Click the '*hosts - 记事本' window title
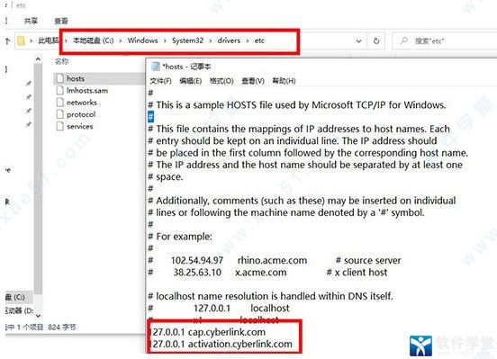Screen dimensions: 497x359 click(x=186, y=67)
